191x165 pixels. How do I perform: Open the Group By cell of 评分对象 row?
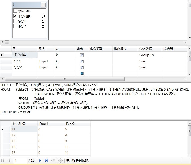pos(149,55)
